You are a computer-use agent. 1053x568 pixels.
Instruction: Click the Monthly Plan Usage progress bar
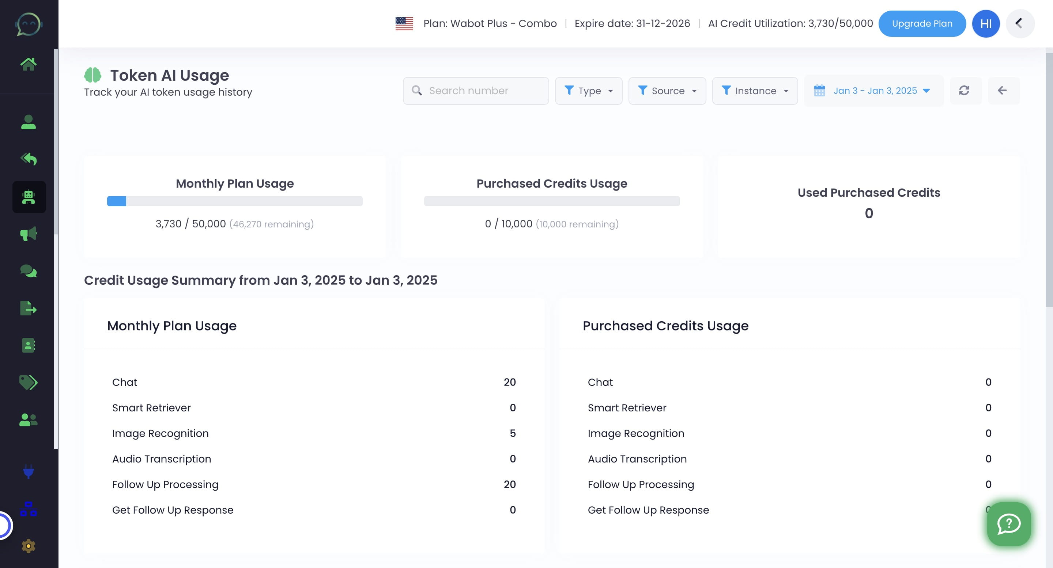coord(235,201)
